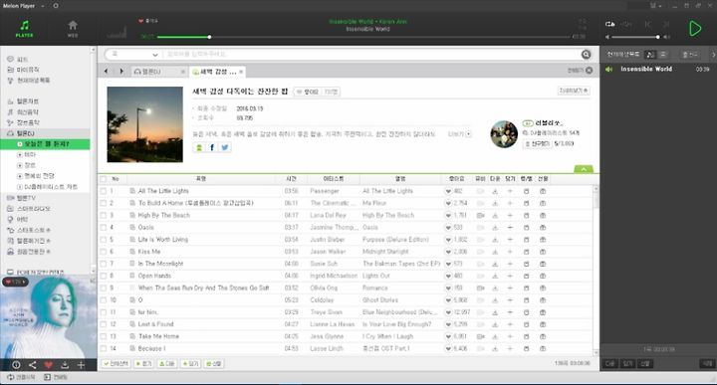Check the box for Life Is Worth Living

tap(104, 240)
